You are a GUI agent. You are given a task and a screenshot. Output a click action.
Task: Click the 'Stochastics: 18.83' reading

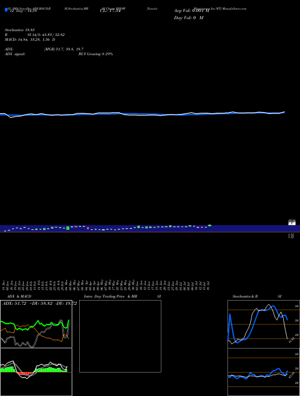tap(19, 30)
